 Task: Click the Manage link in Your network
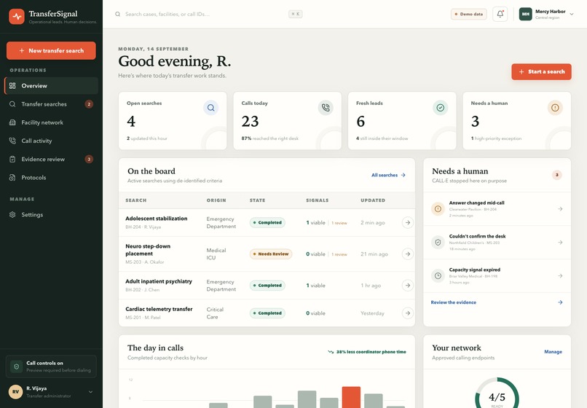pyautogui.click(x=553, y=352)
